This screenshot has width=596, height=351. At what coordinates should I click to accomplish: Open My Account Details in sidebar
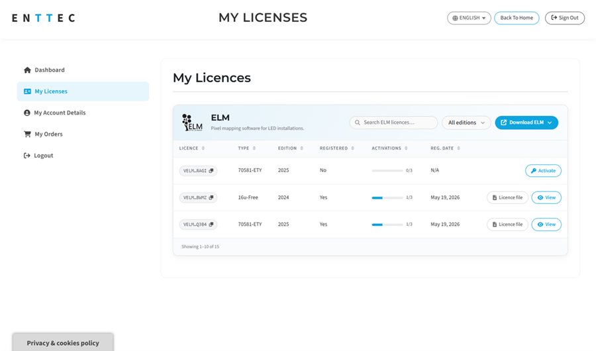click(x=83, y=113)
